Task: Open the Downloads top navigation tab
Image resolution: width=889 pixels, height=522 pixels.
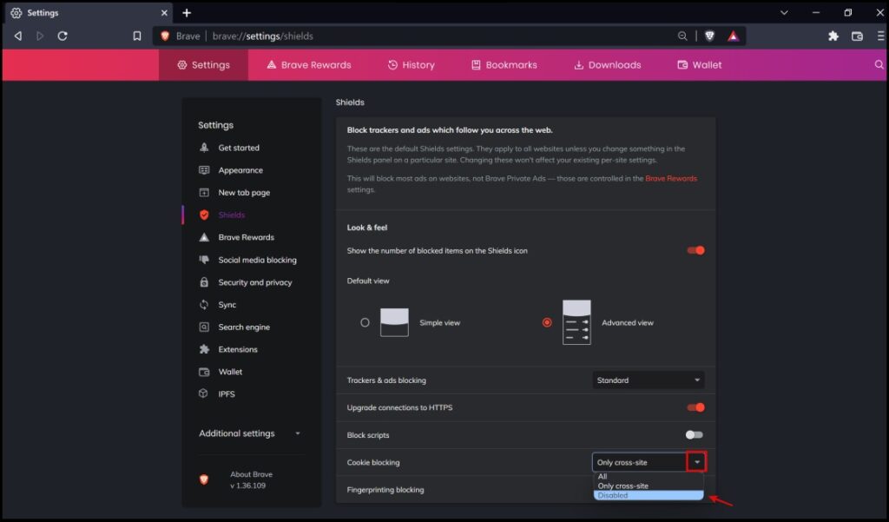Action: [607, 64]
